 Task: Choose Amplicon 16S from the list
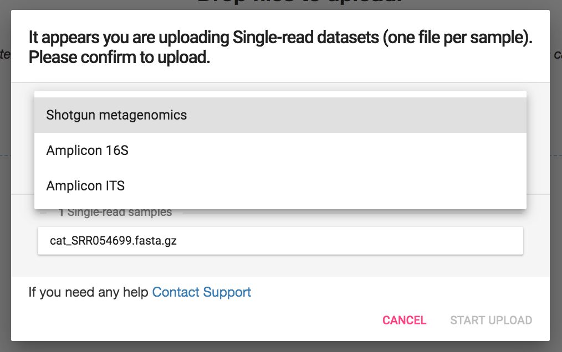pos(87,149)
